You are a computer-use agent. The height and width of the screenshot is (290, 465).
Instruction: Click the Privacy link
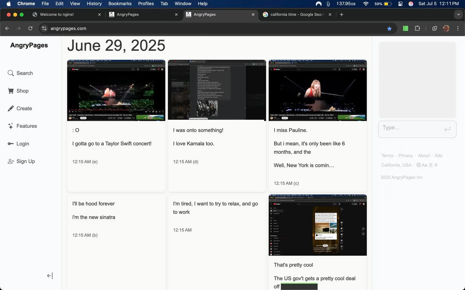pyautogui.click(x=405, y=155)
